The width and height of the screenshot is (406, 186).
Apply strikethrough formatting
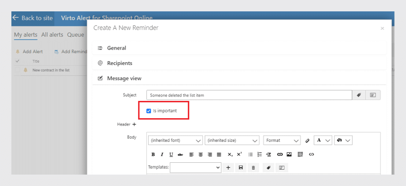(x=181, y=155)
